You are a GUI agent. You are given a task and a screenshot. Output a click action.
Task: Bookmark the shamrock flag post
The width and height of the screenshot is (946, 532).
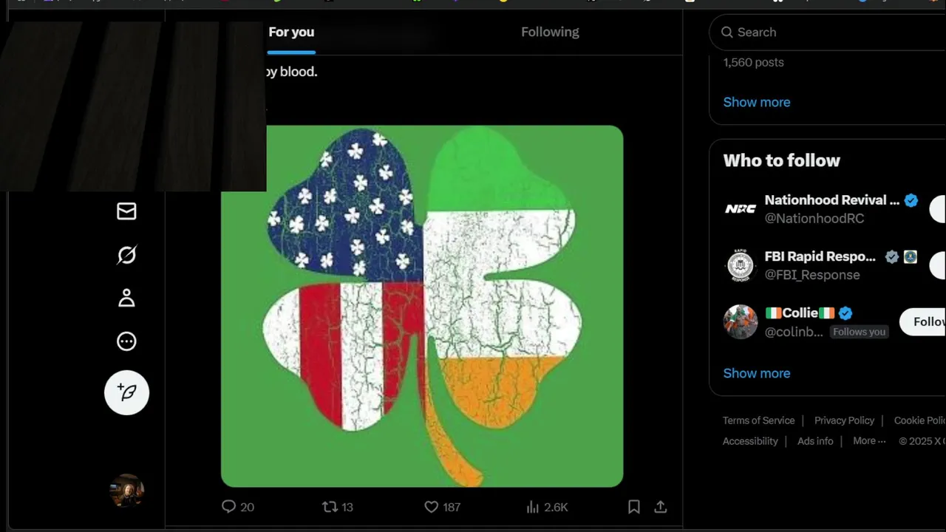(633, 507)
